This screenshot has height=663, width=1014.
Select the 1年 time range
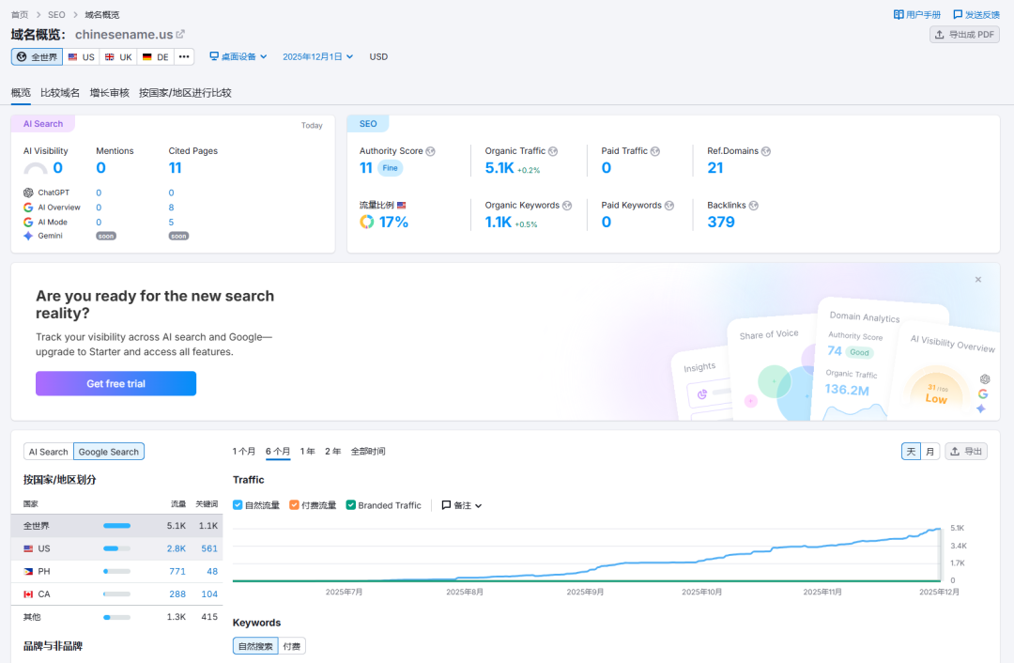click(x=307, y=452)
